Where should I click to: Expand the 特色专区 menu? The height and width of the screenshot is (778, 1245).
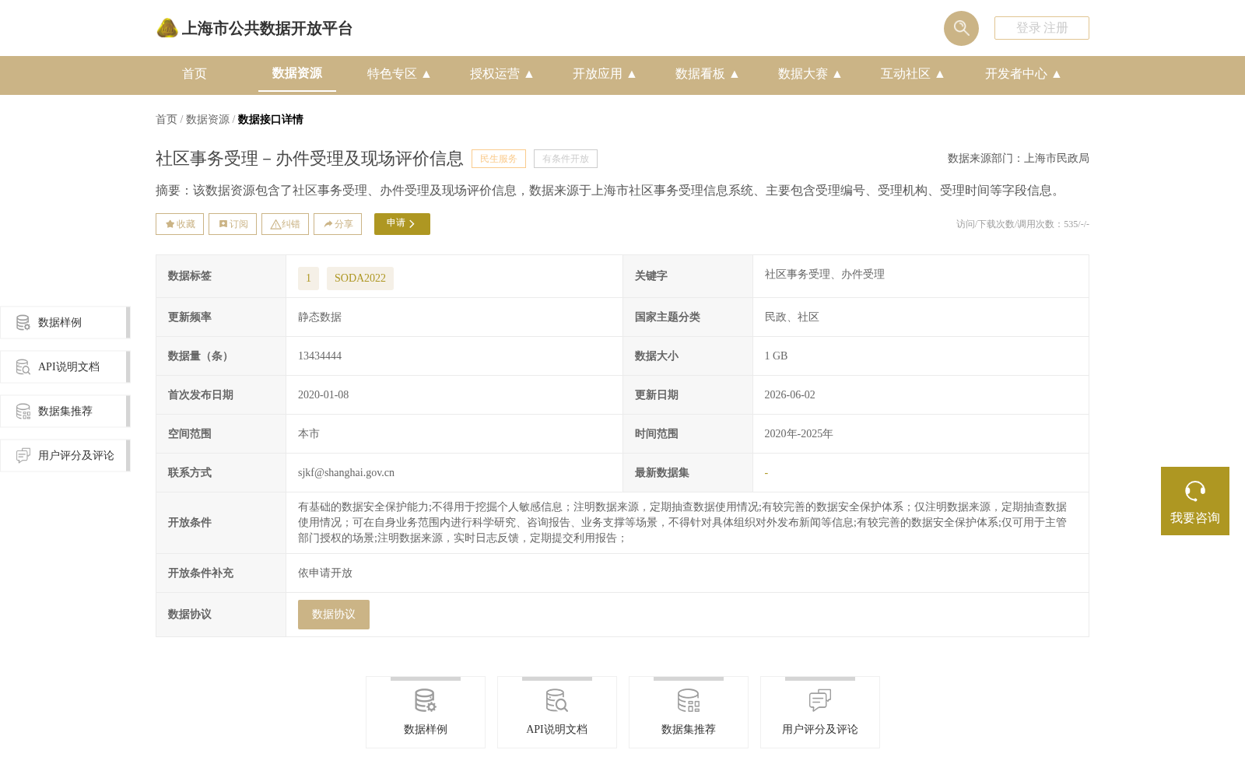[399, 74]
